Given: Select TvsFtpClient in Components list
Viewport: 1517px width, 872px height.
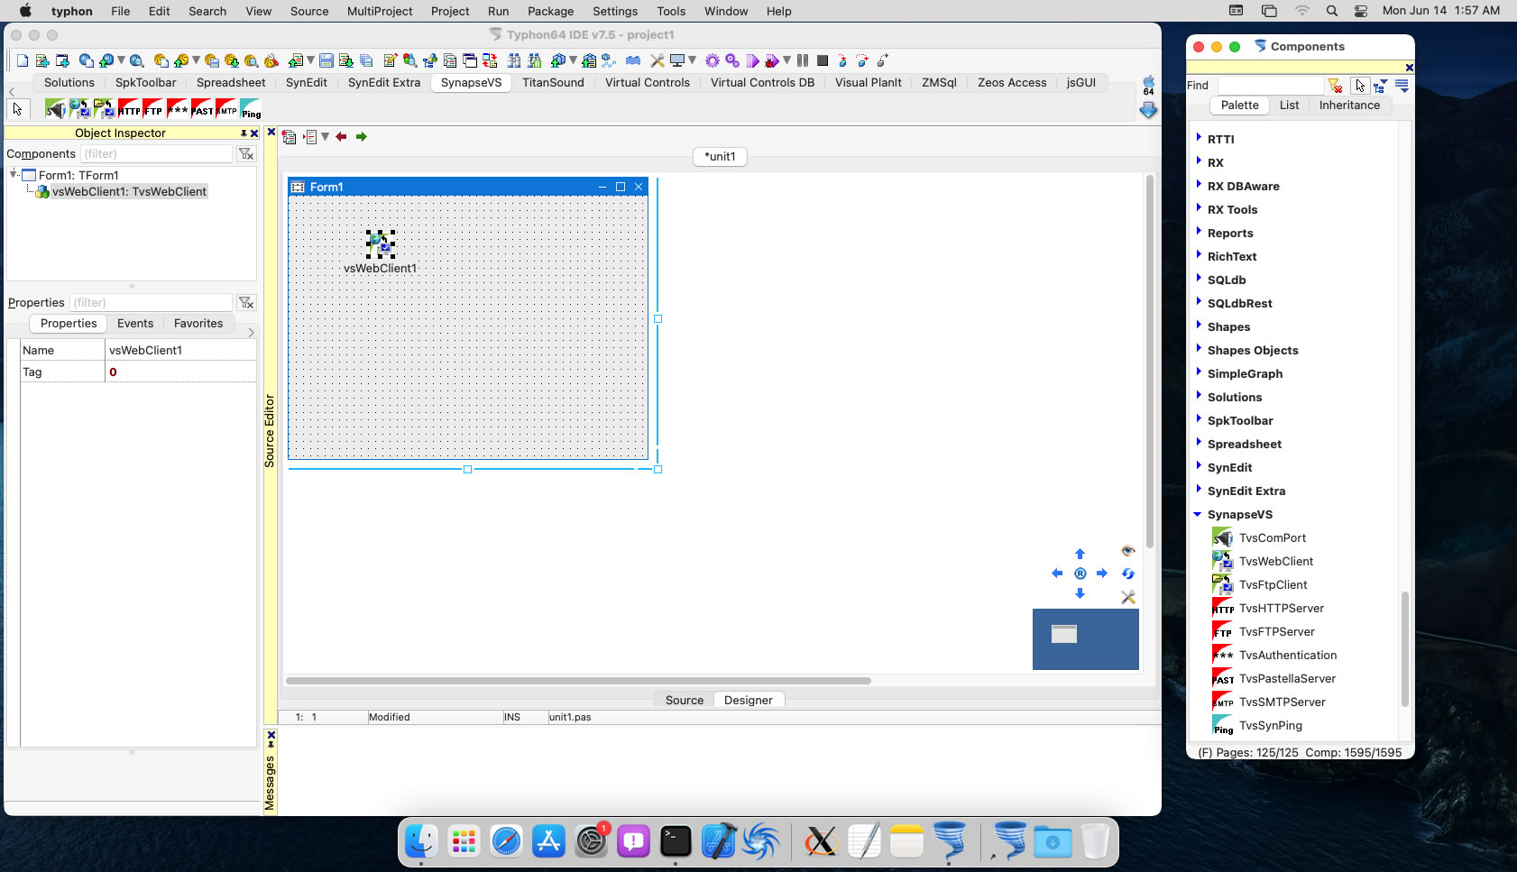Looking at the screenshot, I should (x=1273, y=584).
